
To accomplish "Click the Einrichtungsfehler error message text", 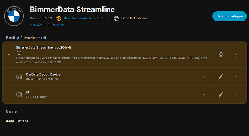I will (x=112, y=60).
